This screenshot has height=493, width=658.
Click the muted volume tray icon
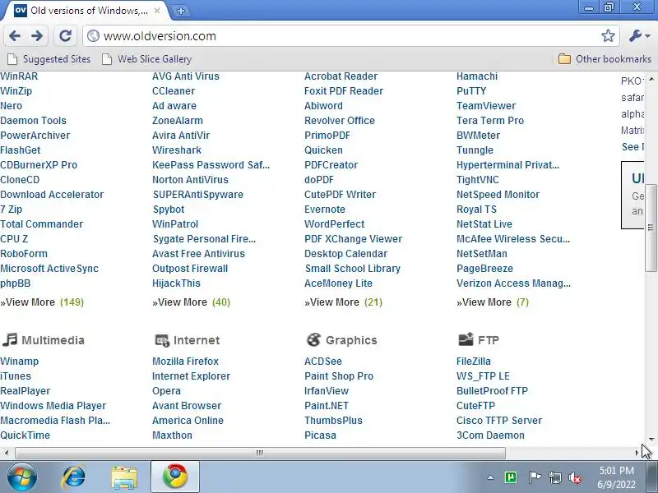coord(574,477)
